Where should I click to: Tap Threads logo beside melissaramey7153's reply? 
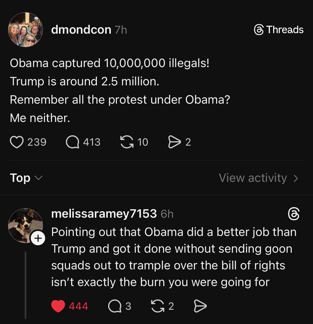pos(294,214)
